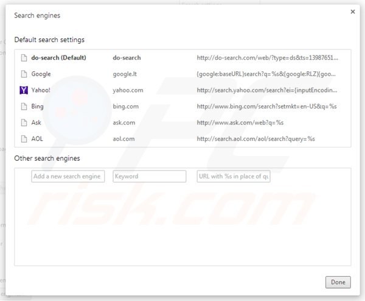Click the do-search.com URL text
Viewport: 365px width, 301px height.
point(268,58)
